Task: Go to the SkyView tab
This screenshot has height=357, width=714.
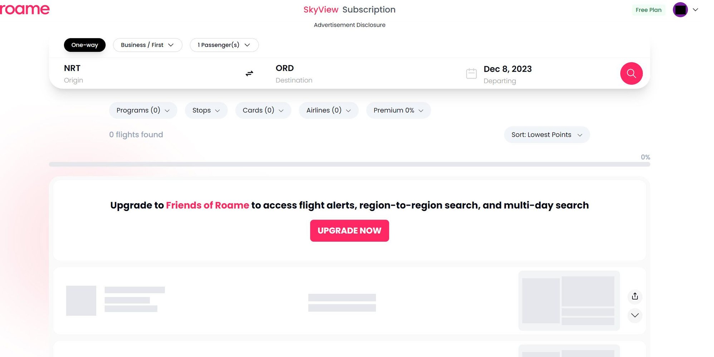Action: click(321, 10)
